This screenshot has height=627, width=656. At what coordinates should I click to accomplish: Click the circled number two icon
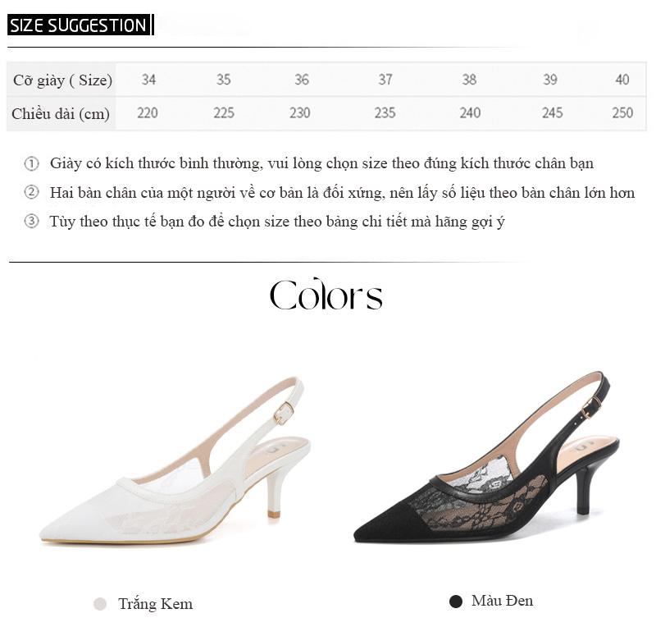pyautogui.click(x=31, y=192)
